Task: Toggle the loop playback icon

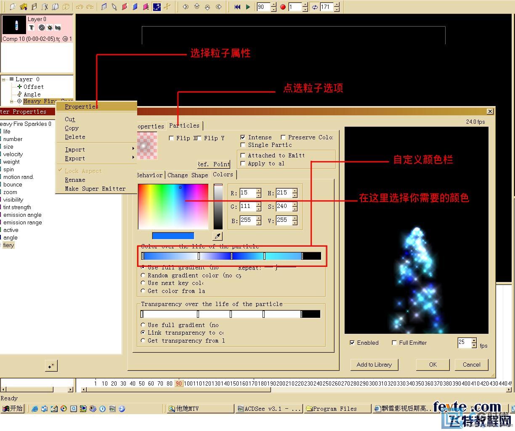Action: click(315, 7)
